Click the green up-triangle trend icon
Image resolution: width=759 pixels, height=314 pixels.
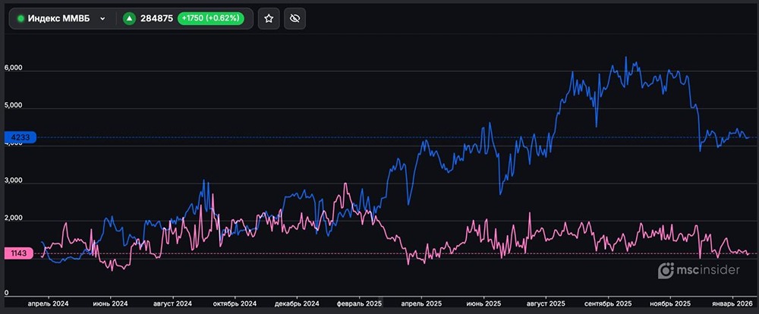130,18
